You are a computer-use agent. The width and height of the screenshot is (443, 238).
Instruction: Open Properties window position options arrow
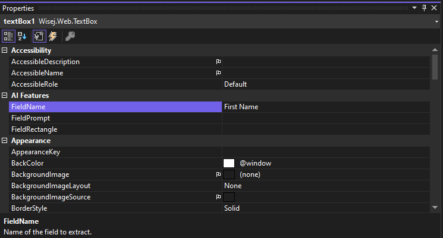point(414,8)
